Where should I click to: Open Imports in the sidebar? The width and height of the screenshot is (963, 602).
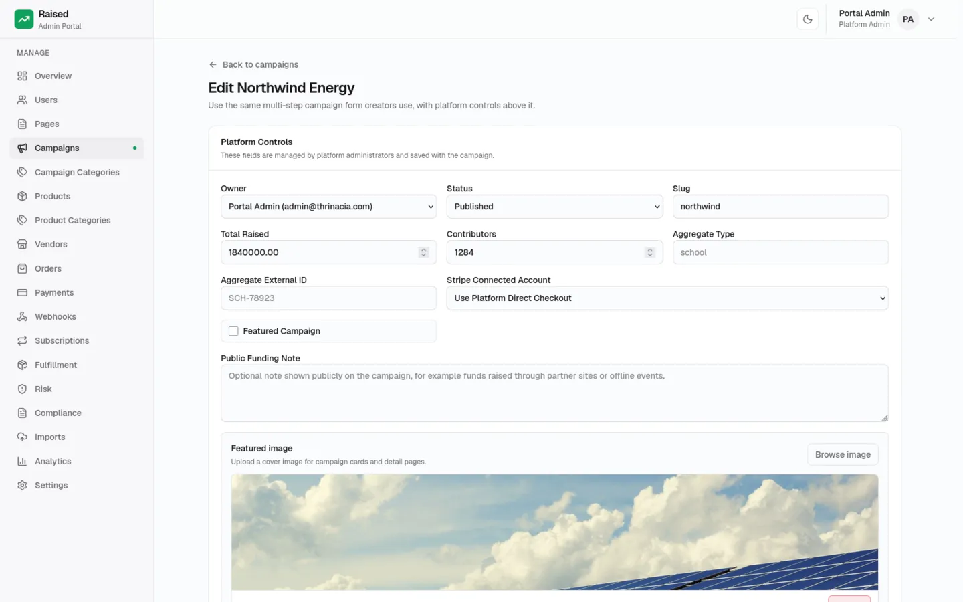pos(76,437)
